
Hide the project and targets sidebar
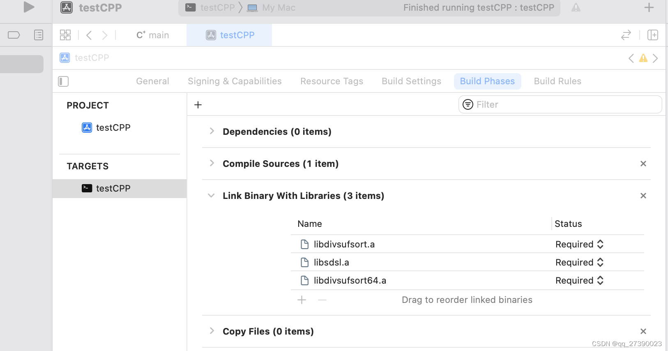pyautogui.click(x=63, y=81)
